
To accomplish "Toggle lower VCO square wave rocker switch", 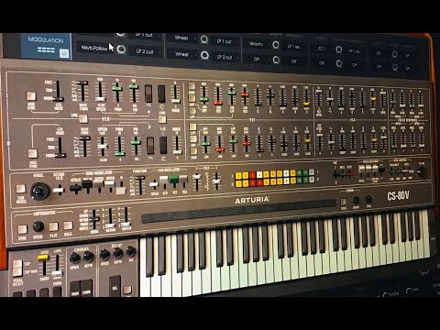I will pyautogui.click(x=150, y=146).
